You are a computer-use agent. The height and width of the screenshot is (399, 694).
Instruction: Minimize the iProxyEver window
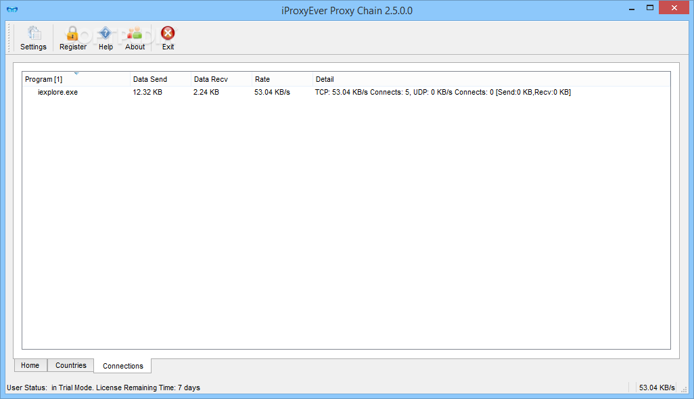[632, 8]
